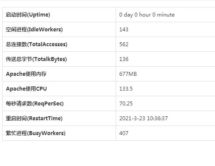
Task: Click the 传送总字节(TotalkBytes) label
Action: [x=36, y=59]
